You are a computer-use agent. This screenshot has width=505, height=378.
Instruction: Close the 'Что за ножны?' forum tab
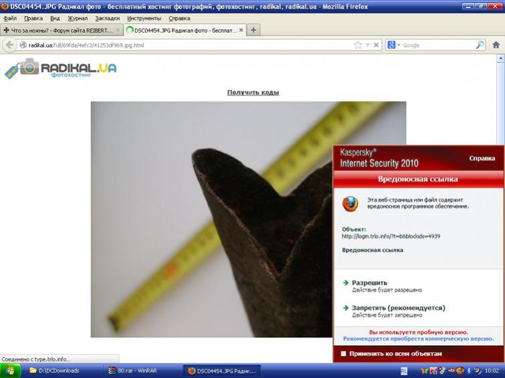[x=118, y=30]
